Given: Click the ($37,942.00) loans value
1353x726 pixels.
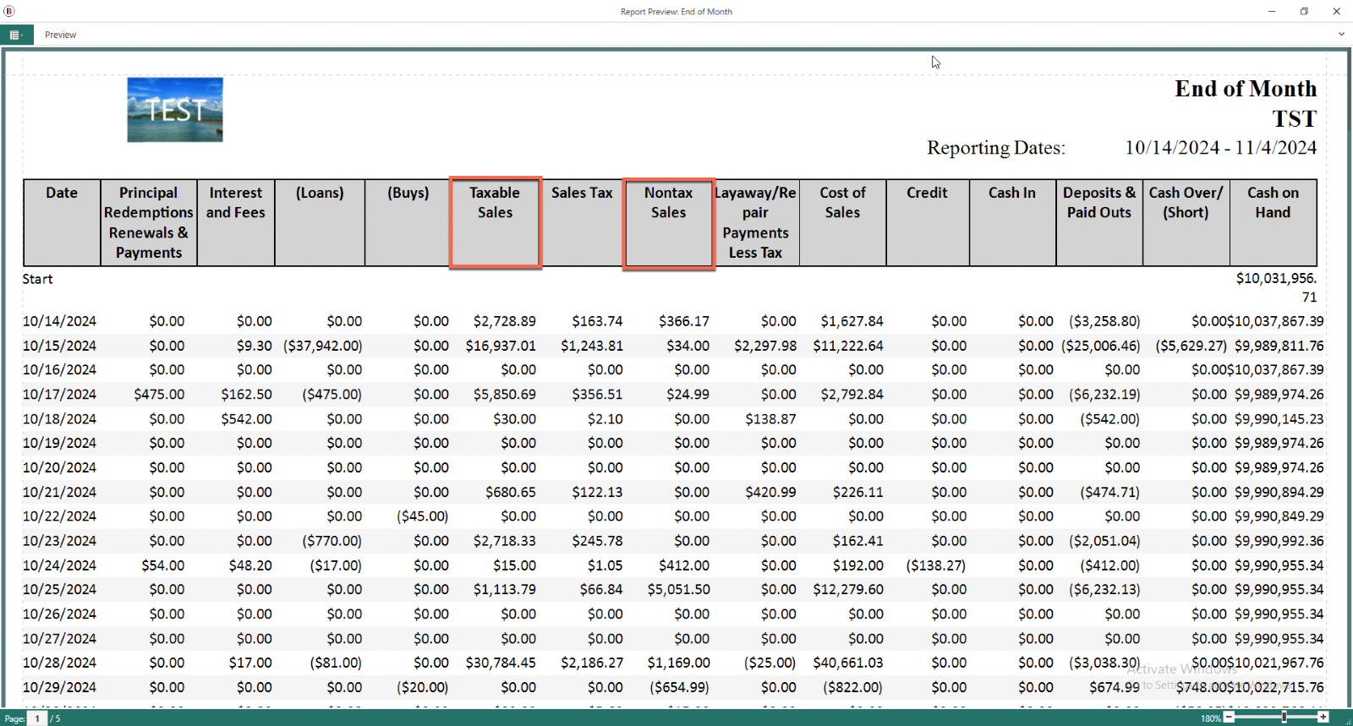Looking at the screenshot, I should coord(323,346).
